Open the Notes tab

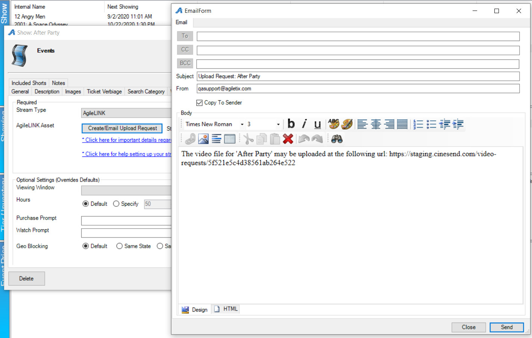click(58, 83)
